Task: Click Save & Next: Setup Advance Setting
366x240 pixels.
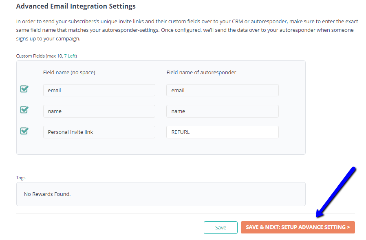Action: pos(298,227)
